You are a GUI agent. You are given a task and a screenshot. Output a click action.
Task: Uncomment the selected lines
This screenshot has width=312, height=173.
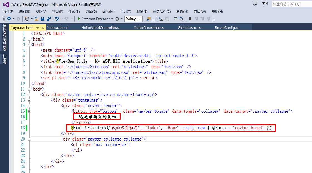point(182,19)
